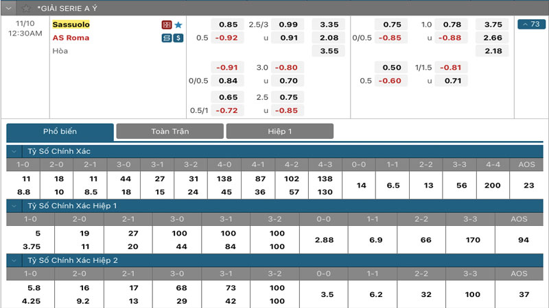
Task: Select the 3.75 first-half Sassuolo win odds
Action: point(493,25)
